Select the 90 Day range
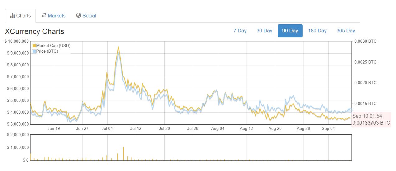The image size is (396, 171). pos(290,31)
